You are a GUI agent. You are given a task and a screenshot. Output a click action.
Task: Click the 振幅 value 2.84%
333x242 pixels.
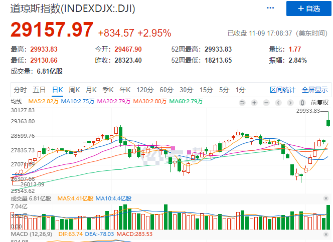(x=297, y=60)
